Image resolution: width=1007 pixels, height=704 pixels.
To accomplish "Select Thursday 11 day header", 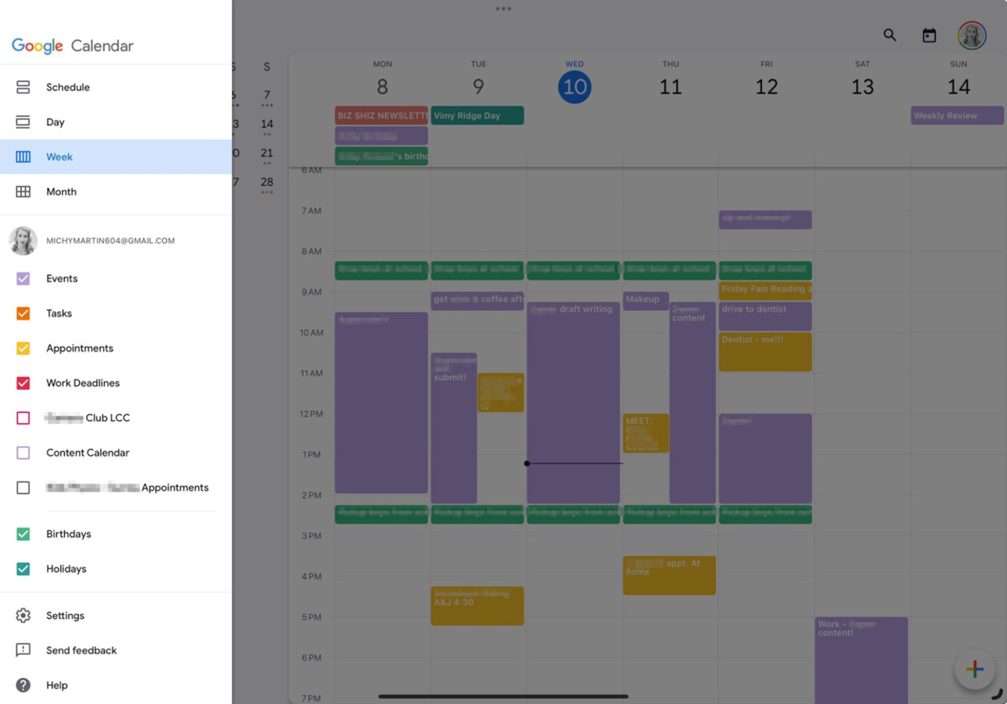I will point(670,81).
